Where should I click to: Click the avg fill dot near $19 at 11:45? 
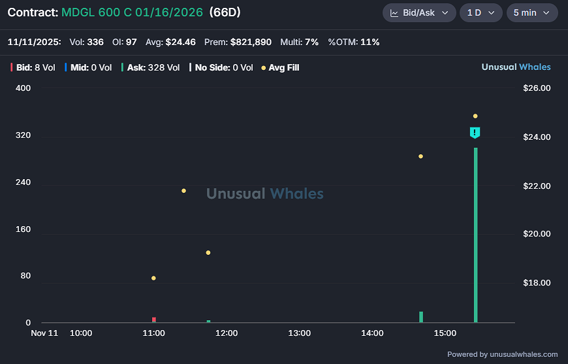coord(208,253)
